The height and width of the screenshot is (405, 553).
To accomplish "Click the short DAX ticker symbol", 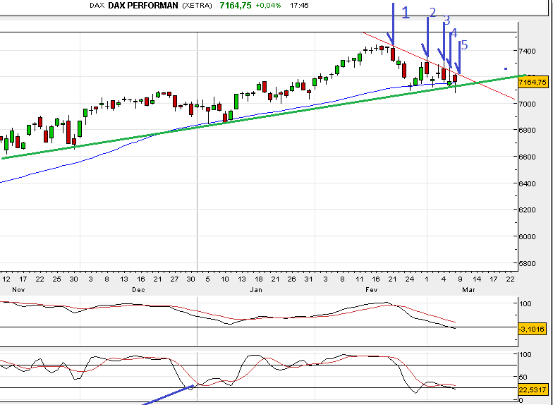I will click(x=97, y=6).
